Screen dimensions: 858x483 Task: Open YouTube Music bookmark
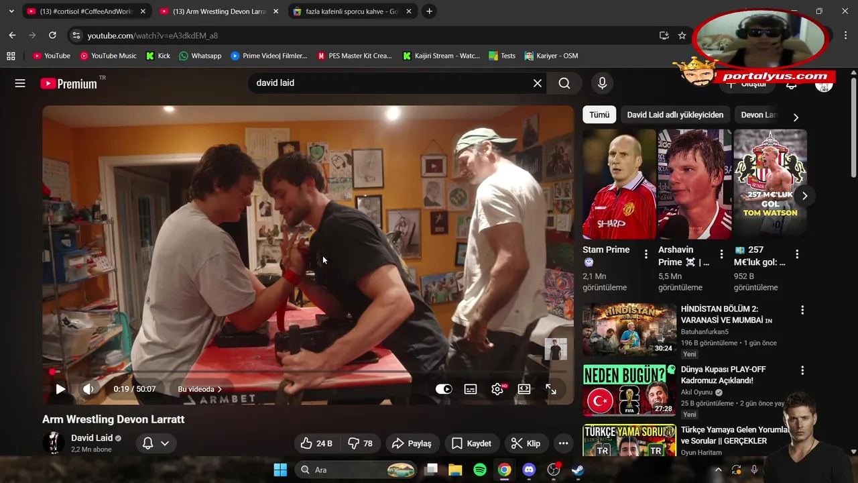pos(108,56)
